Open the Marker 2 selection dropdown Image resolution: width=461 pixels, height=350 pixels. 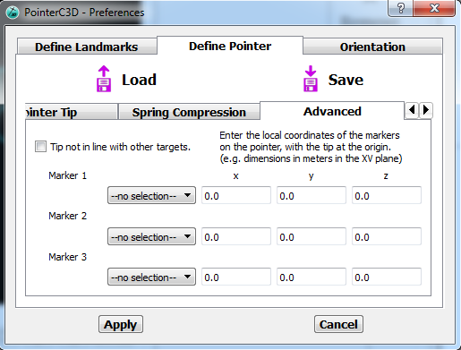(151, 236)
